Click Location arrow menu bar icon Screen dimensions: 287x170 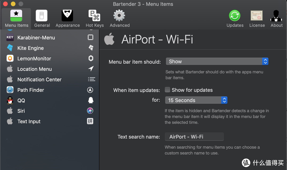91,69
